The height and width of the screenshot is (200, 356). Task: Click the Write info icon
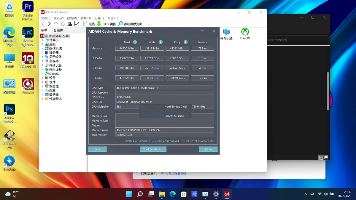160,42
